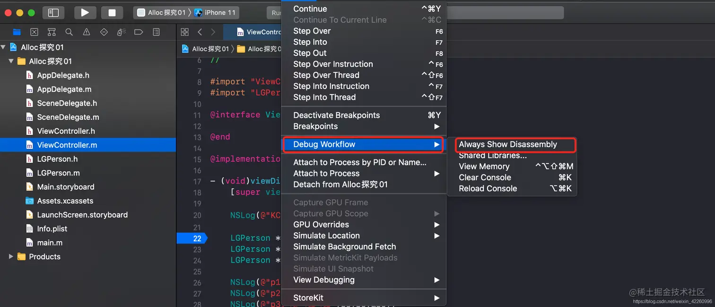Open the Breakpoints submenu
The width and height of the screenshot is (715, 307).
pos(364,126)
